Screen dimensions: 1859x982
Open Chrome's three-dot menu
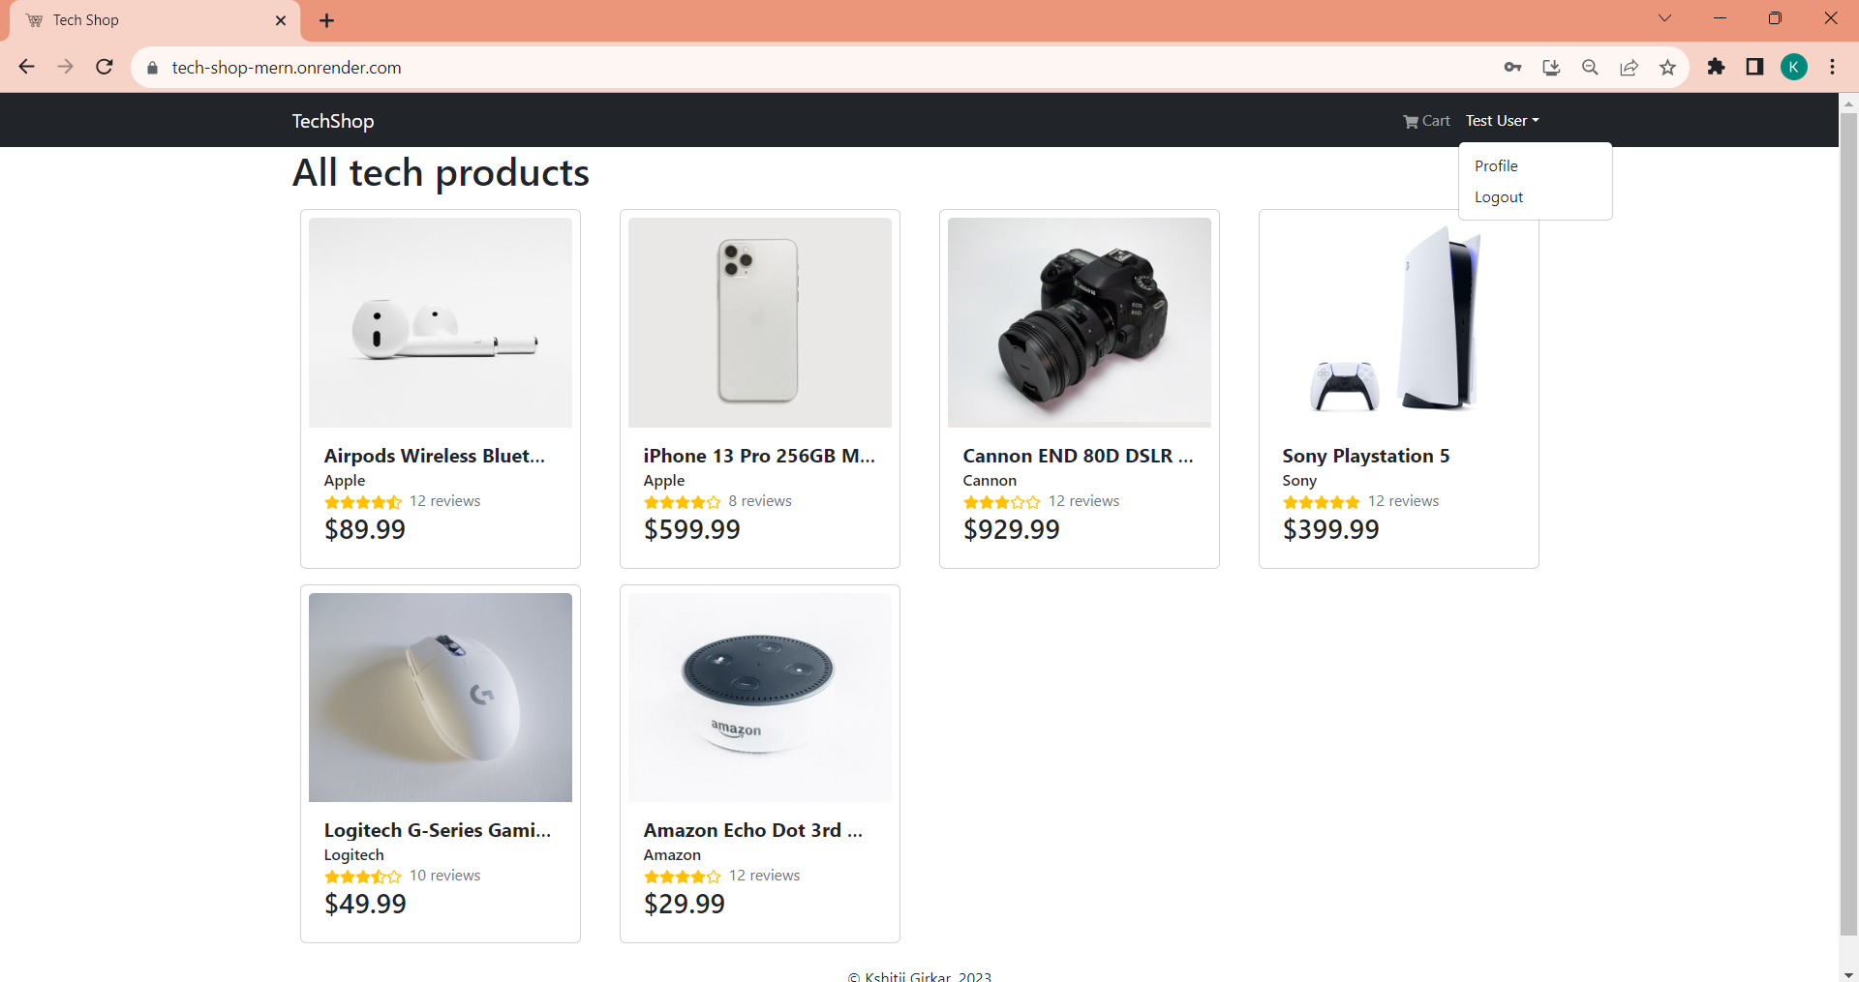[1832, 67]
